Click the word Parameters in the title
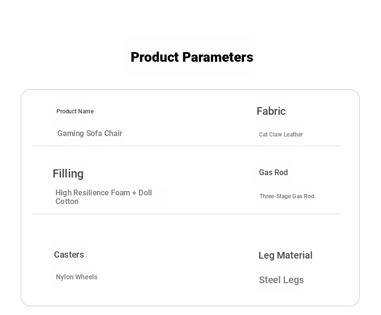Viewport: 381px width, 315px height. click(218, 57)
